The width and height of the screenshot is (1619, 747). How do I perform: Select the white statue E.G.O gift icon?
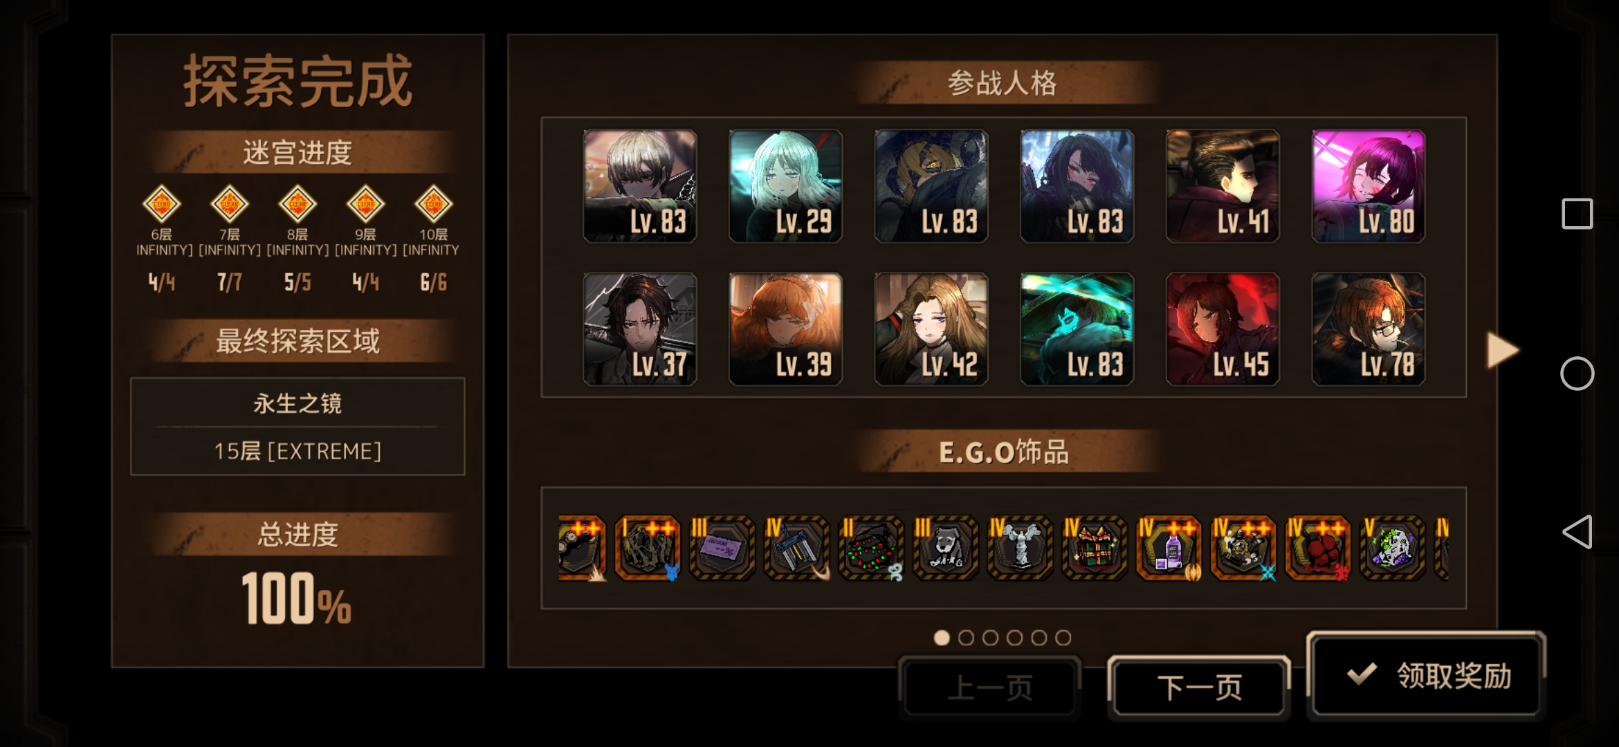[1019, 548]
